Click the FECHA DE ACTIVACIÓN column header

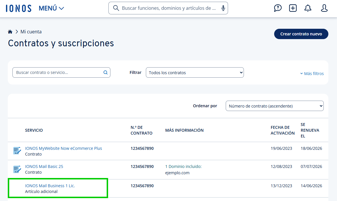click(x=283, y=130)
